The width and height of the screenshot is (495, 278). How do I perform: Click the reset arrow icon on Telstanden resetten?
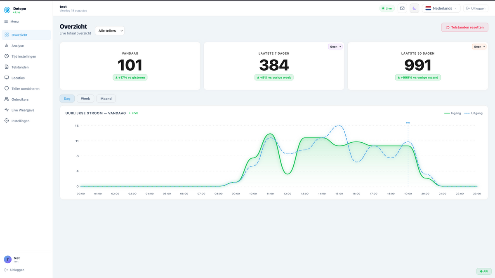pos(448,27)
